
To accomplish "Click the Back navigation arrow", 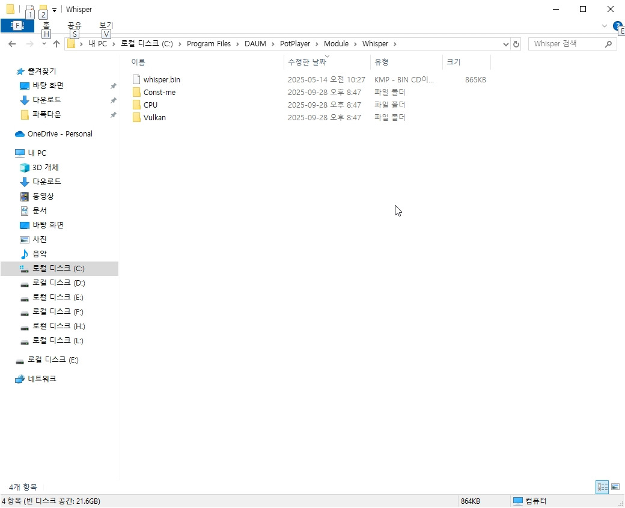I will (12, 44).
